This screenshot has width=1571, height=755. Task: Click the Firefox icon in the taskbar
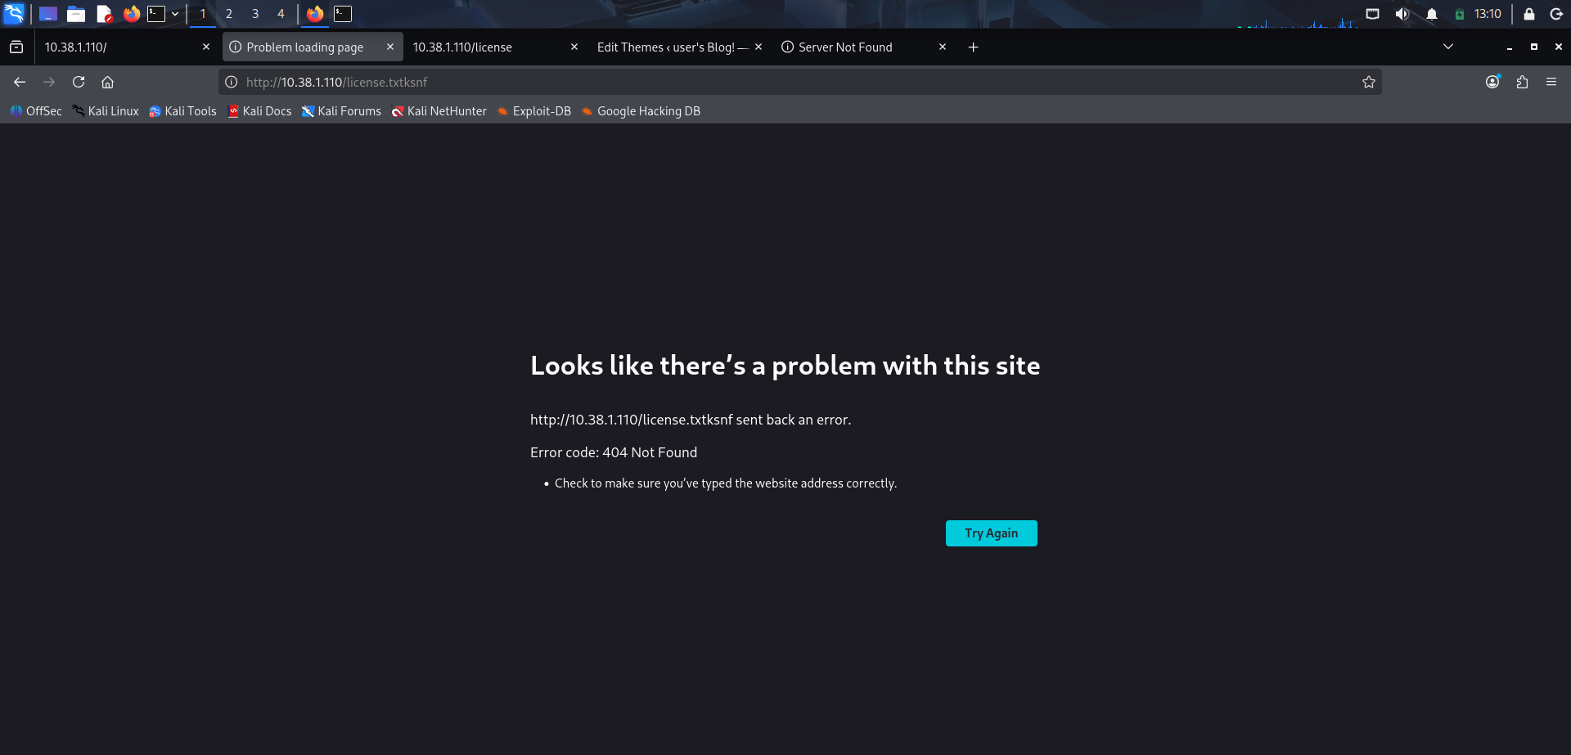pos(131,14)
